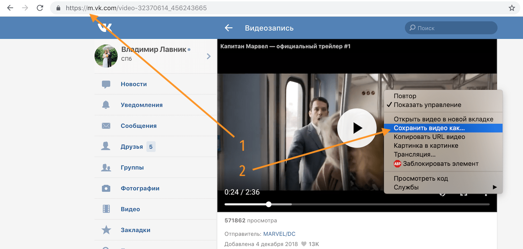Click the Новости speech bubble icon

(x=106, y=84)
